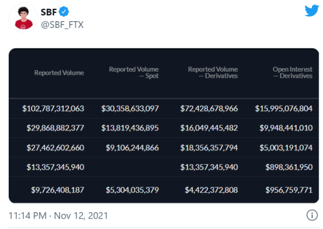Screen dimensions: 323x229
Task: Select the Reported Volume — Spot header
Action: (x=134, y=72)
